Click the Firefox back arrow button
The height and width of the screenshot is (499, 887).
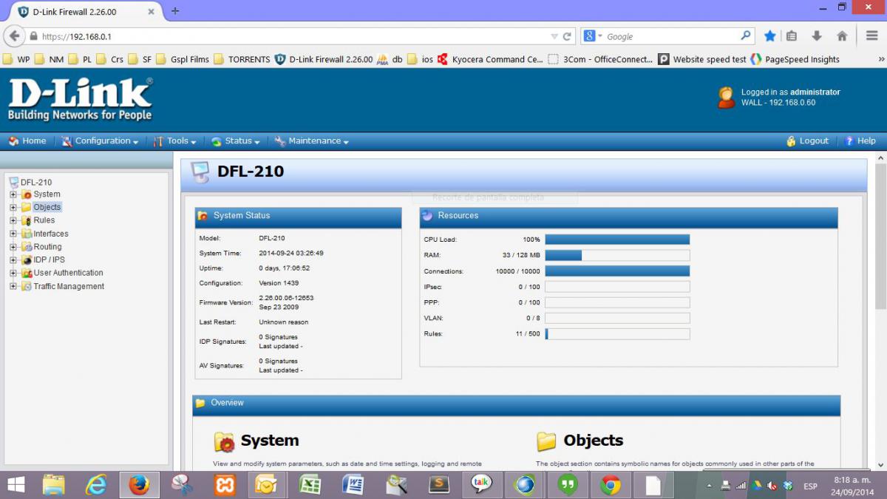click(14, 35)
